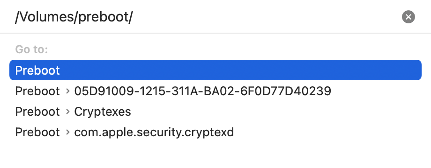Place cursor after the trailing slash of the path
This screenshot has width=431, height=168.
pos(134,17)
